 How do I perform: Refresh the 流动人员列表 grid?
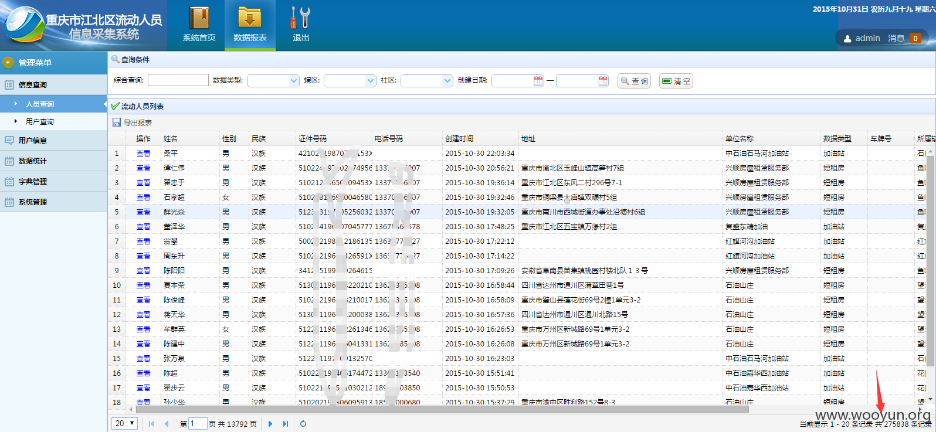point(303,424)
